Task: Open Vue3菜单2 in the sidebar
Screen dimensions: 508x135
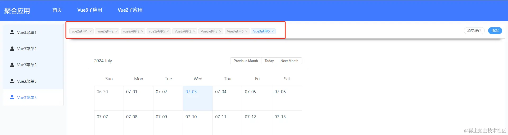Action: click(33, 49)
